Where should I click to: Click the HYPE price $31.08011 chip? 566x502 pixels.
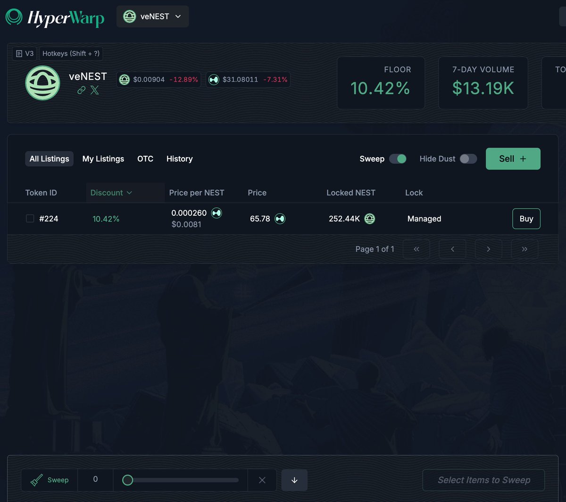[248, 79]
